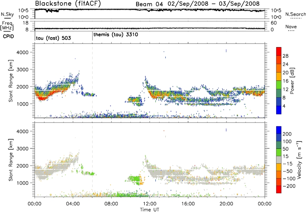Pick the gray segment of Velocity color bar
This screenshot has width=306, height=212.
coord(279,160)
